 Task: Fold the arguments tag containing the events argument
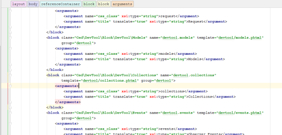click(10, 124)
